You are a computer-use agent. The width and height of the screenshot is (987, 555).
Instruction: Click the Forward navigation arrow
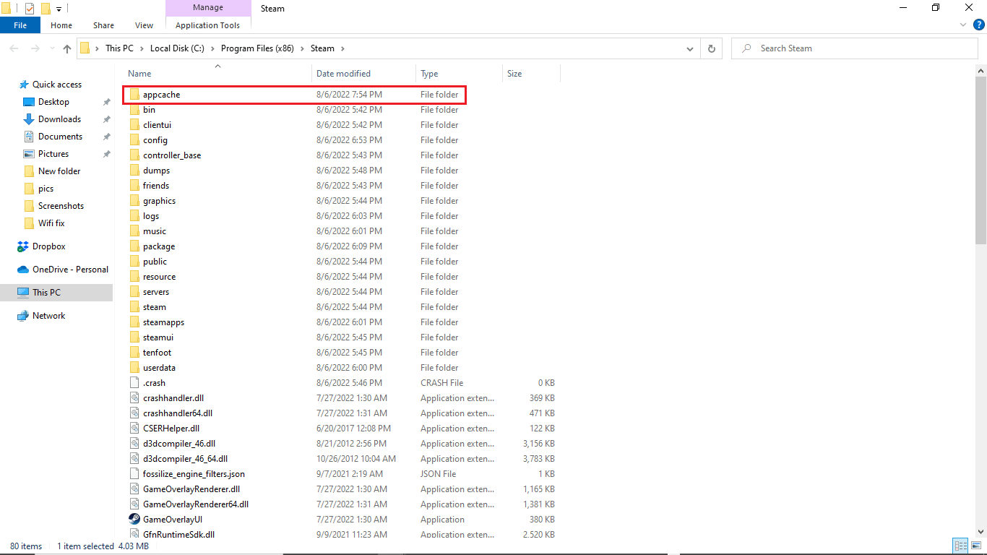coord(35,48)
